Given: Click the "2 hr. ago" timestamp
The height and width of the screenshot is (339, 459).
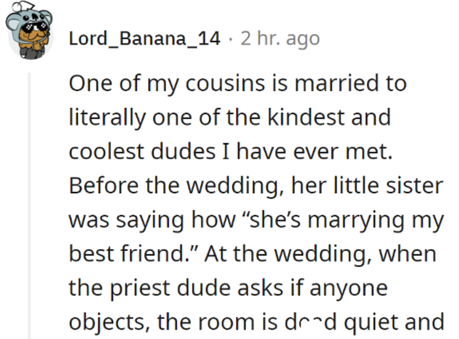Looking at the screenshot, I should coord(280,38).
